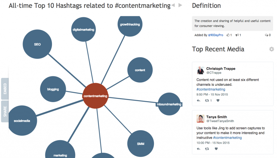Click #contentmarketing link in Christoph's tweet
277x158 pixels.
(211, 89)
